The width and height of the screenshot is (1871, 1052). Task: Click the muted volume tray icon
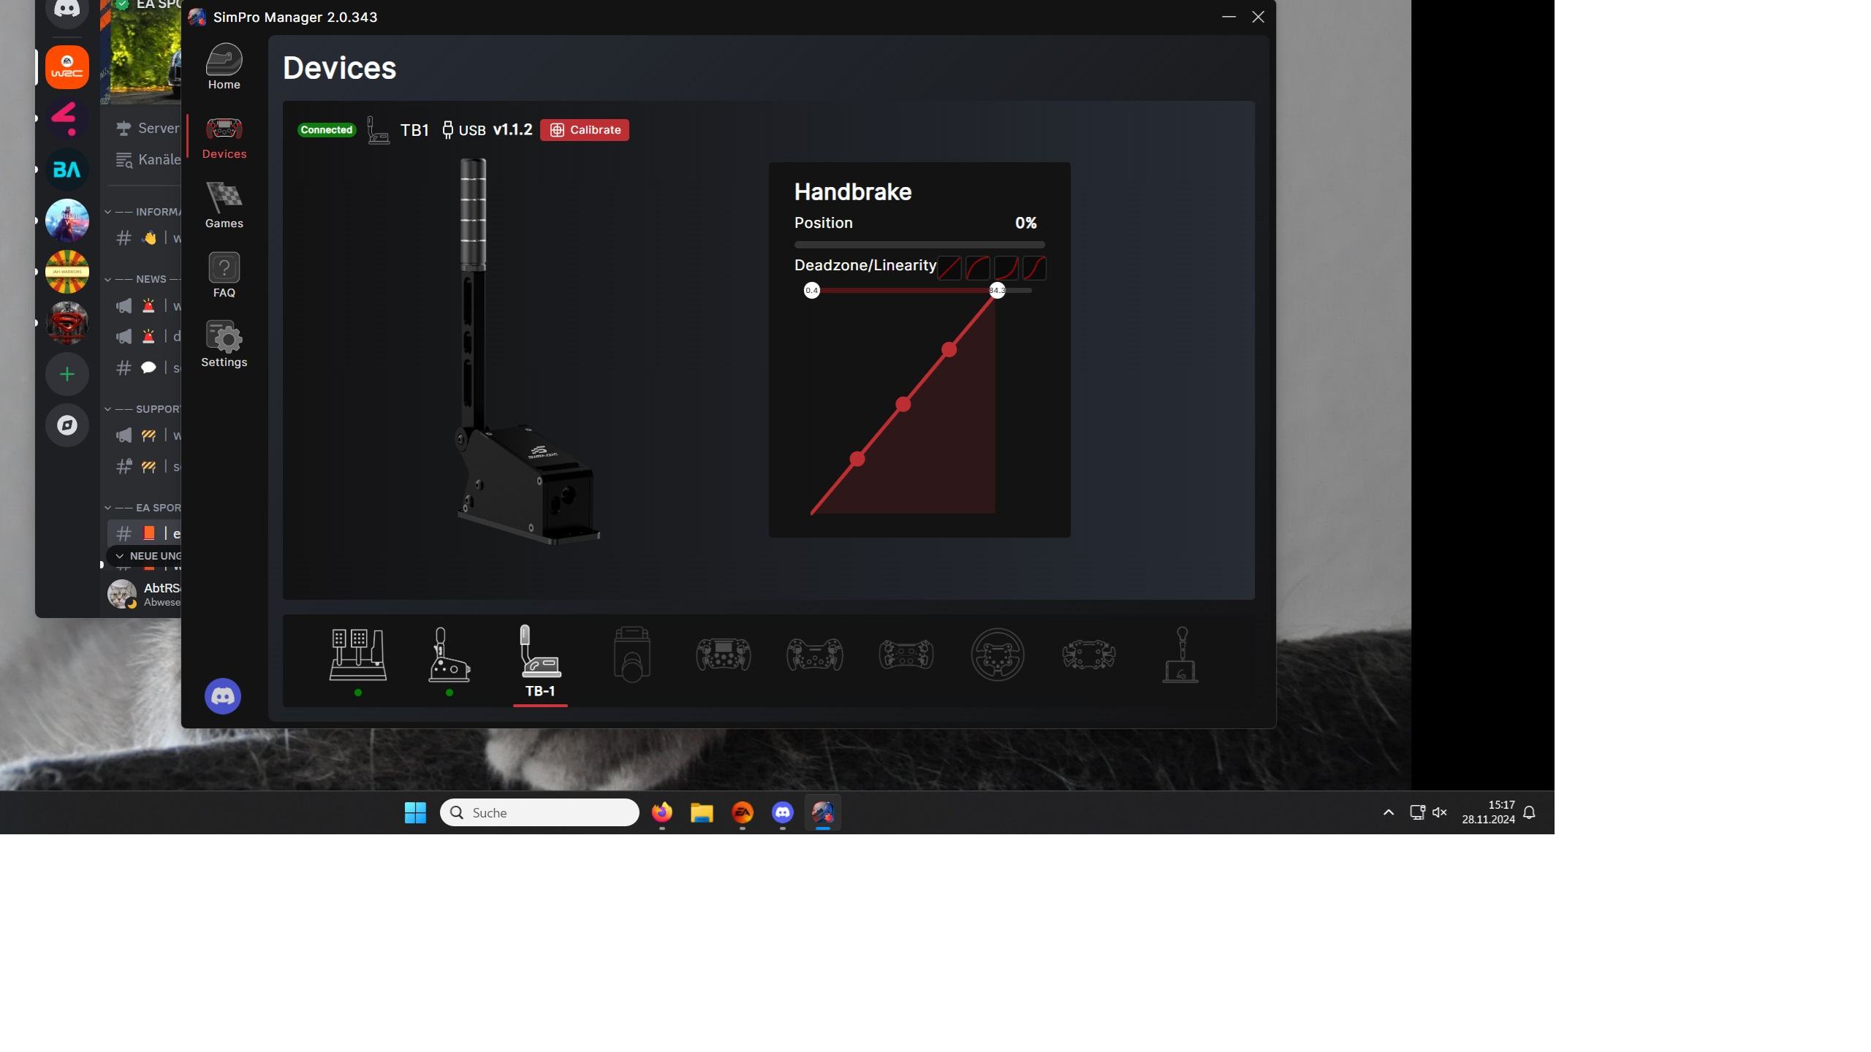[1441, 812]
